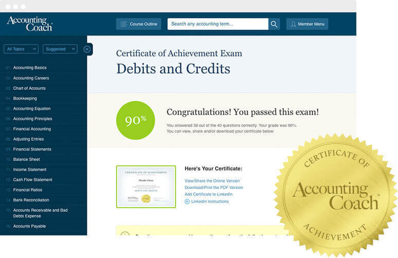Screen dimensions: 398x258
Task: Open the Member Menu
Action: [x=307, y=24]
